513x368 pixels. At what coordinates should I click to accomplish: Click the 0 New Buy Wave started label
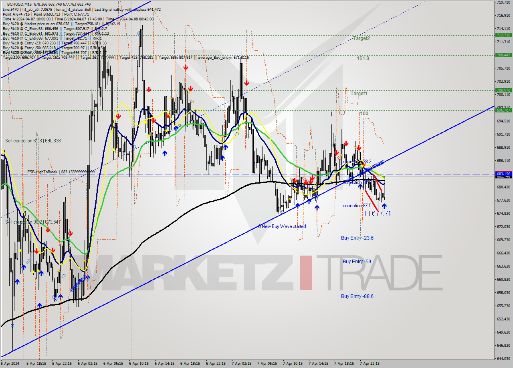pos(282,226)
